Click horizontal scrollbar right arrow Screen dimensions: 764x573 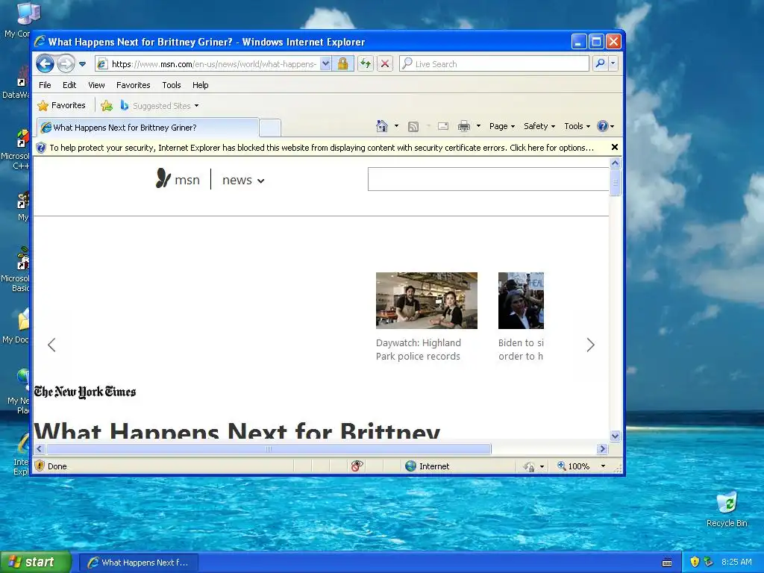pos(602,448)
